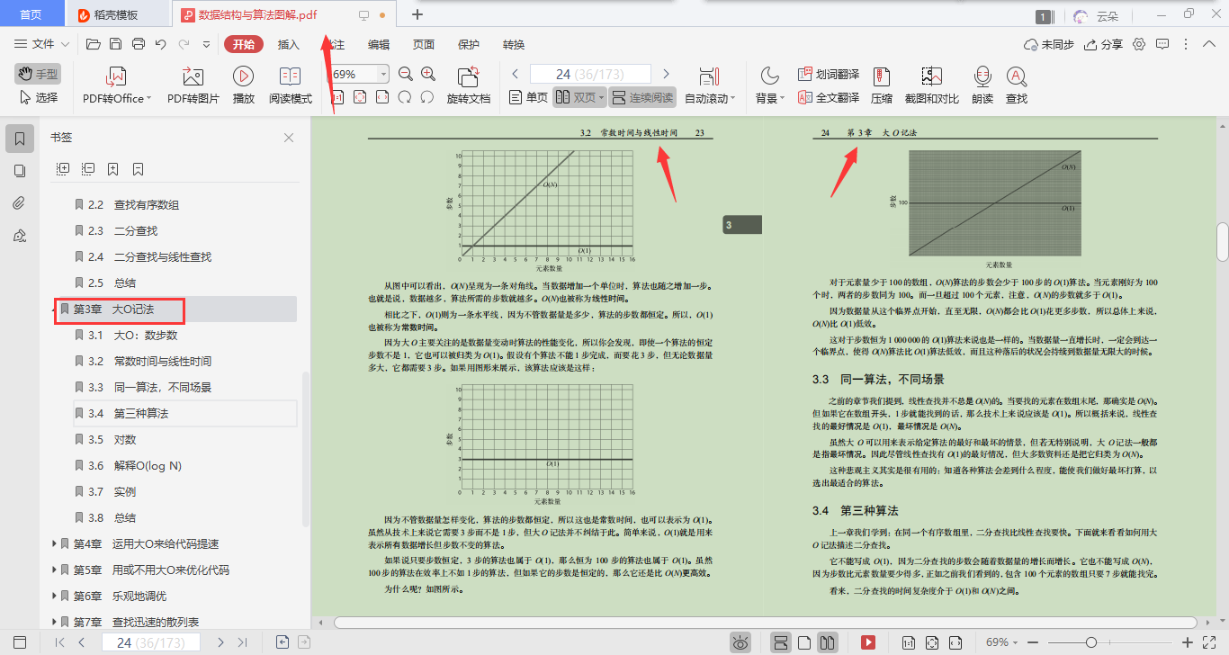This screenshot has height=655, width=1229.
Task: Click the page number field in toolbar
Action: (590, 74)
